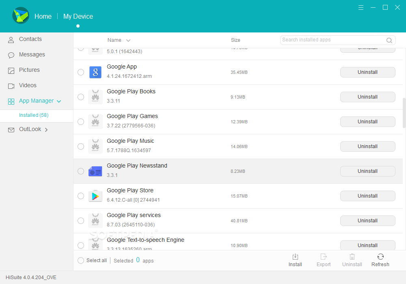406x284 pixels.
Task: Click the Google Play Newsstand name text
Action: click(137, 166)
